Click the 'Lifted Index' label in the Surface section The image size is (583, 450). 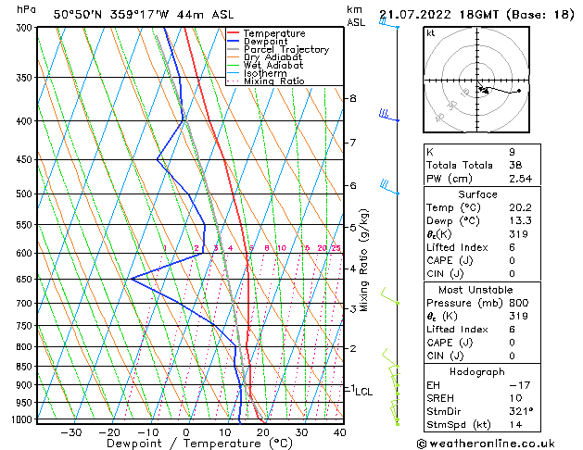tap(457, 247)
